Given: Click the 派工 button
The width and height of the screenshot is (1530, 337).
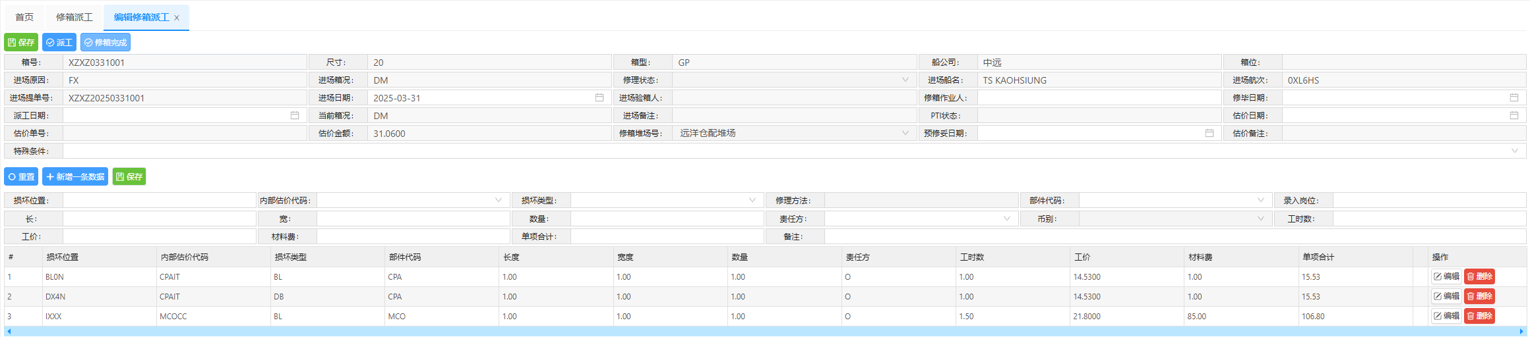Looking at the screenshot, I should [x=59, y=42].
